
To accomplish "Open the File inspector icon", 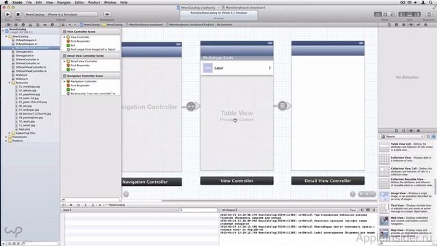I will click(389, 25).
